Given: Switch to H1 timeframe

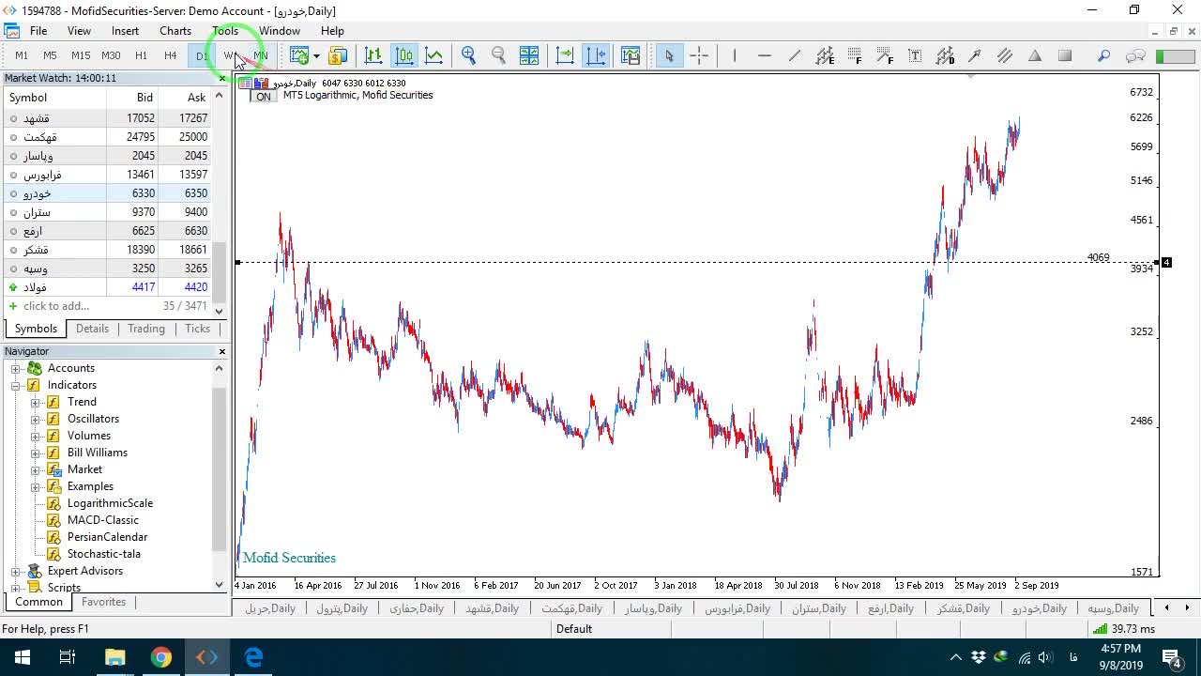Looking at the screenshot, I should point(141,55).
